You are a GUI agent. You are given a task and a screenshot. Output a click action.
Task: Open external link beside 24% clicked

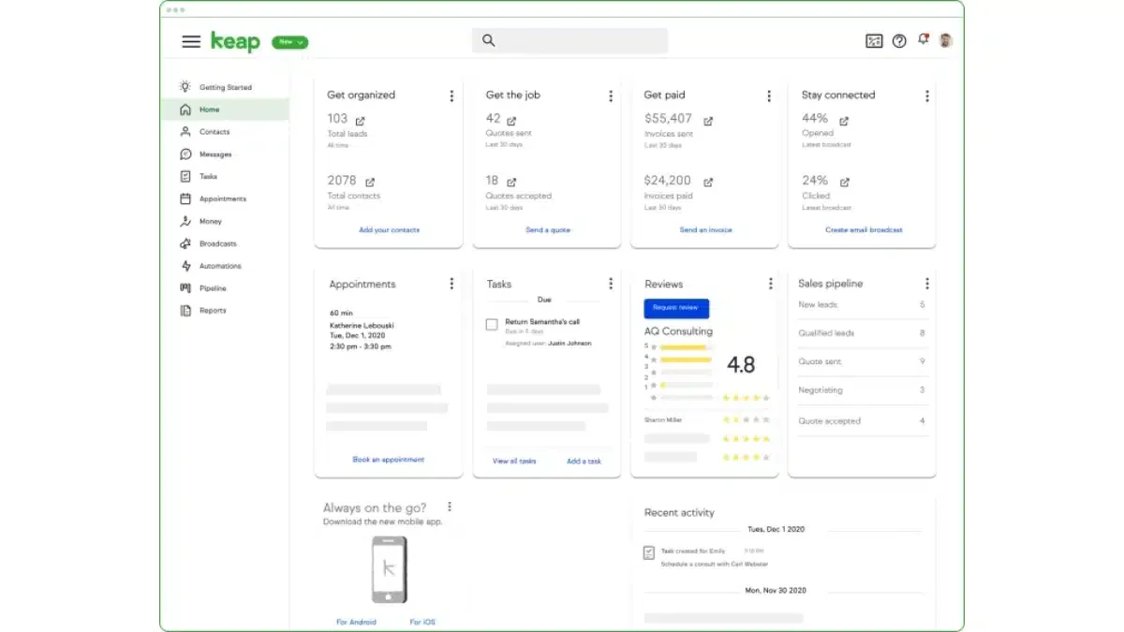click(844, 182)
